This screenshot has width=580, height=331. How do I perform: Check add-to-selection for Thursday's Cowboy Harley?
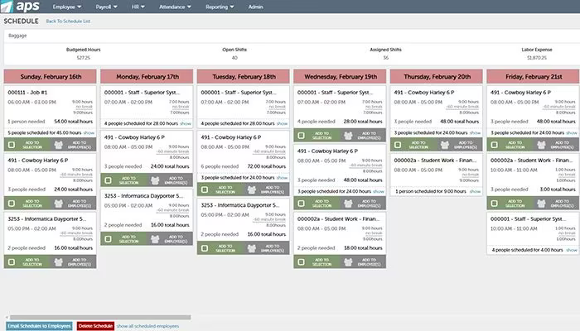point(398,145)
